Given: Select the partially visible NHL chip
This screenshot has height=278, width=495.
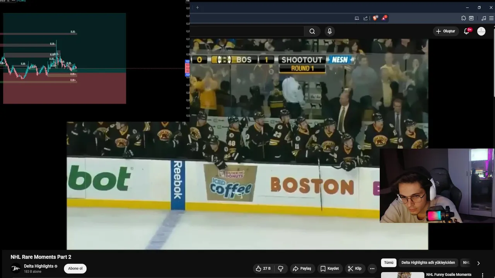Looking at the screenshot, I should (x=466, y=263).
